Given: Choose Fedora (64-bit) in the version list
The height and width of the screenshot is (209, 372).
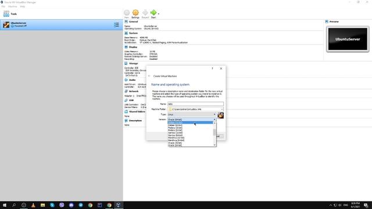Looking at the screenshot, I should click(191, 130).
